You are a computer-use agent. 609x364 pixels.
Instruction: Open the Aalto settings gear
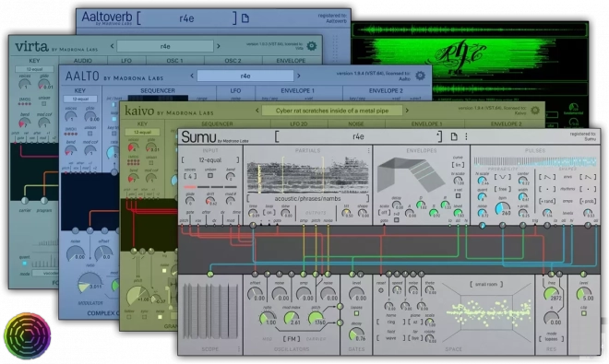click(x=420, y=76)
